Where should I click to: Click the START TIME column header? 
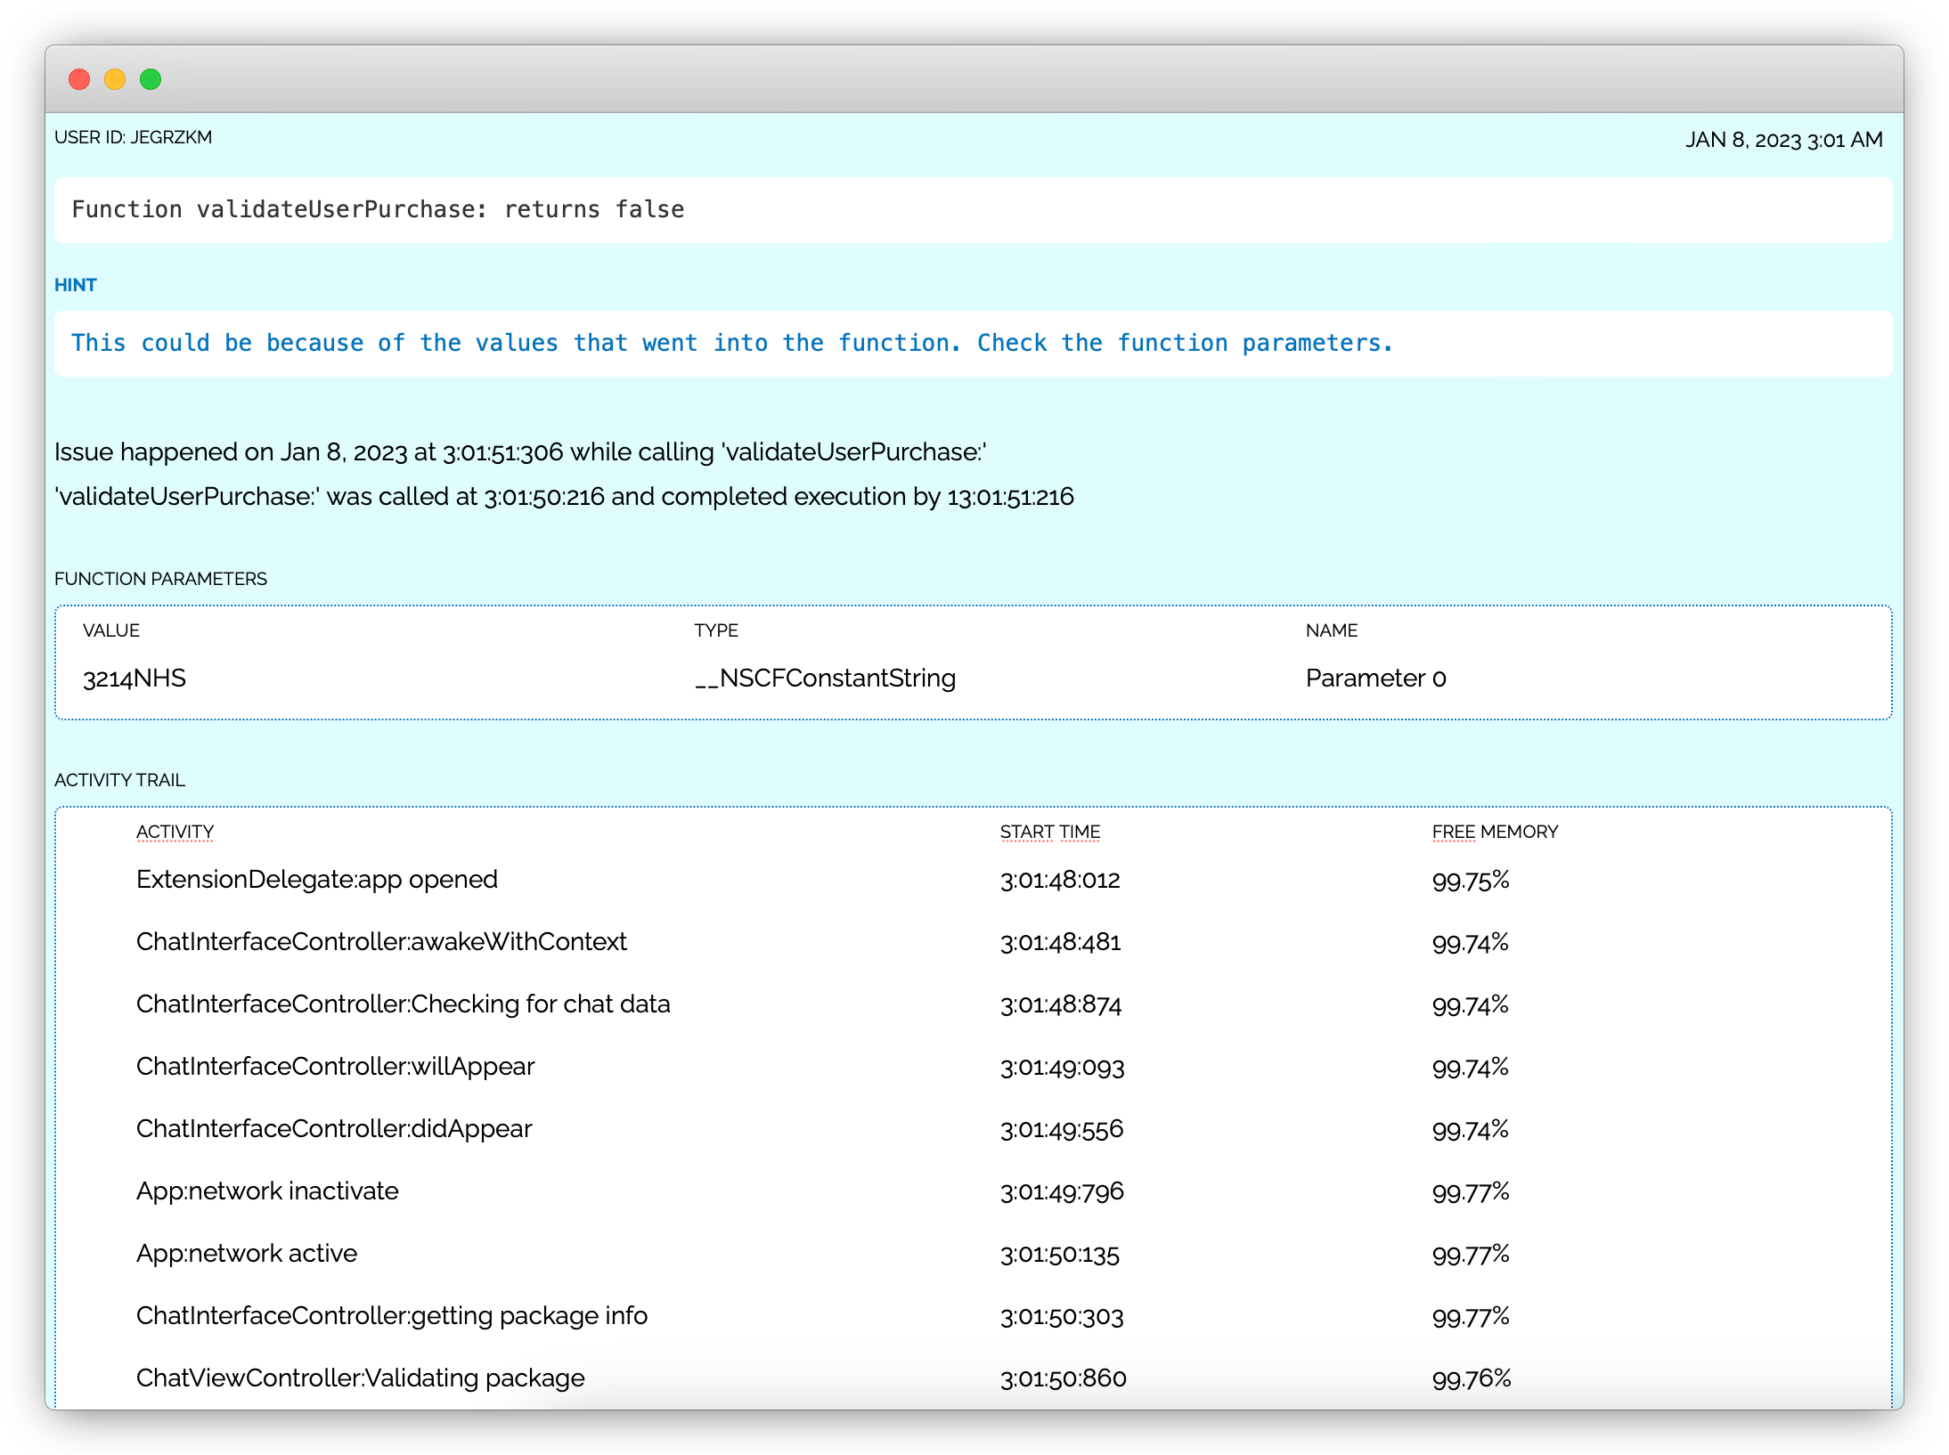tap(1049, 832)
